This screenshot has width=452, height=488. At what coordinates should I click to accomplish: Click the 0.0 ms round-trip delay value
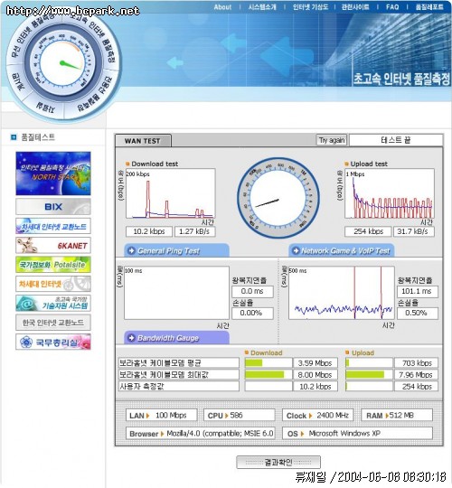(x=252, y=291)
